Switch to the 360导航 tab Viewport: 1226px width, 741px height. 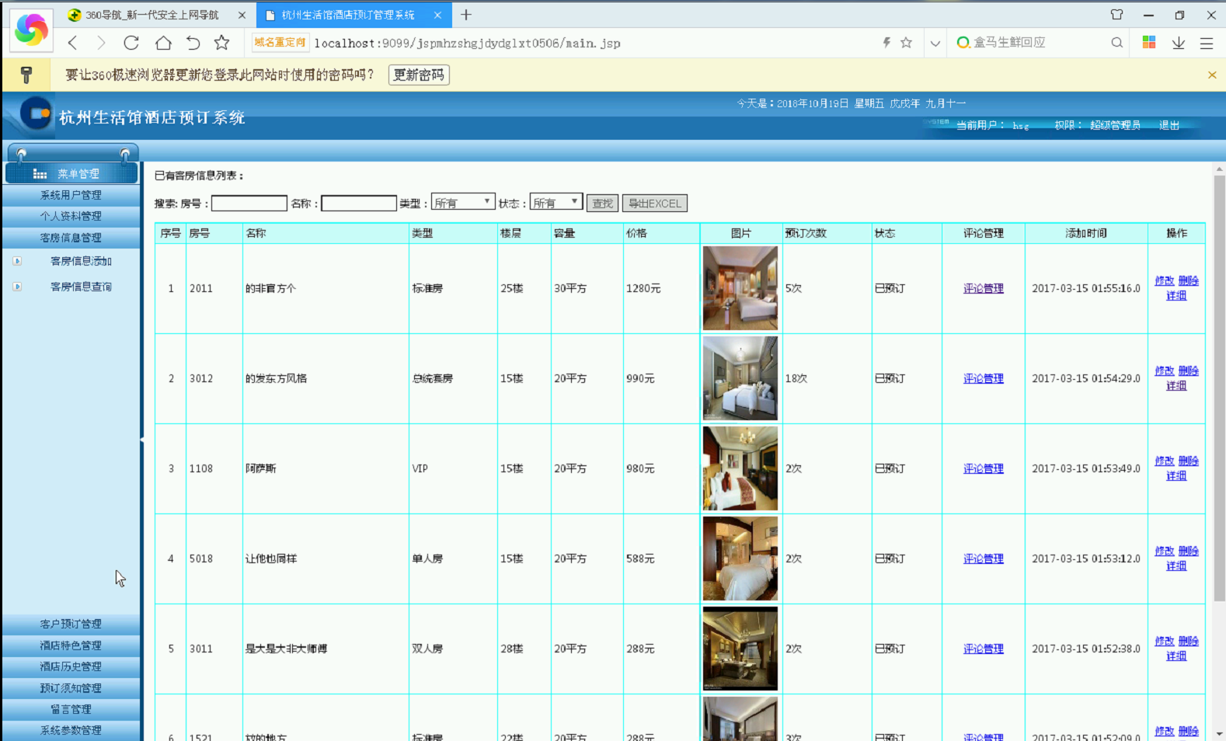pos(154,15)
